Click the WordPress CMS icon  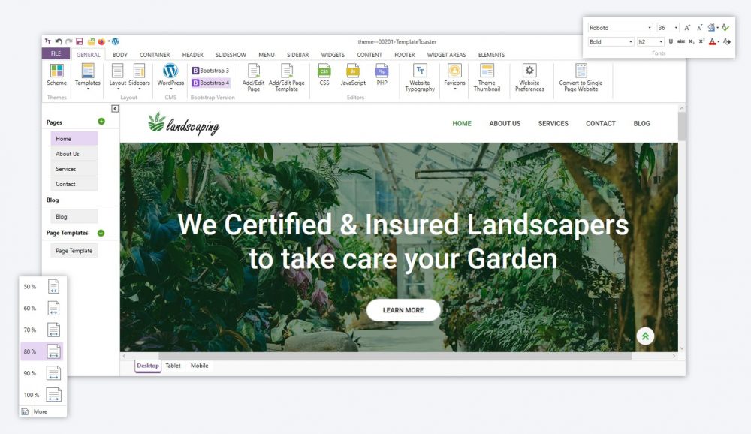pos(170,72)
